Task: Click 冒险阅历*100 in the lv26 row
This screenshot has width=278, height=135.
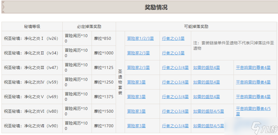Action: (77, 38)
